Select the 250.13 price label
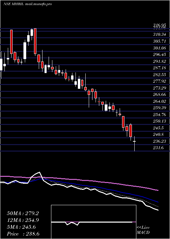This screenshot has height=239, width=170. pos(159,121)
